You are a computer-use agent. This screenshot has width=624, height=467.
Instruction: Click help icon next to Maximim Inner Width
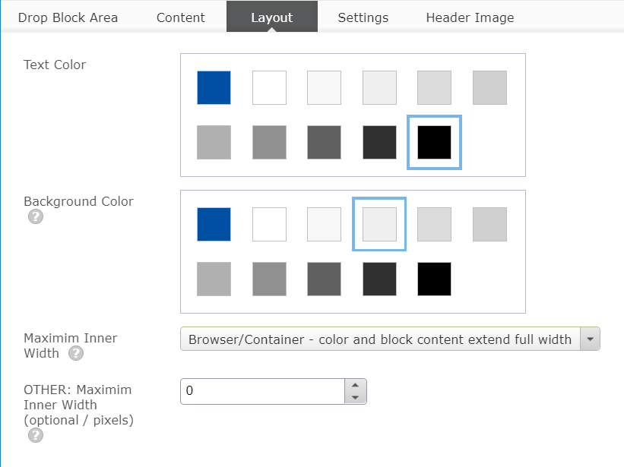[x=75, y=353]
